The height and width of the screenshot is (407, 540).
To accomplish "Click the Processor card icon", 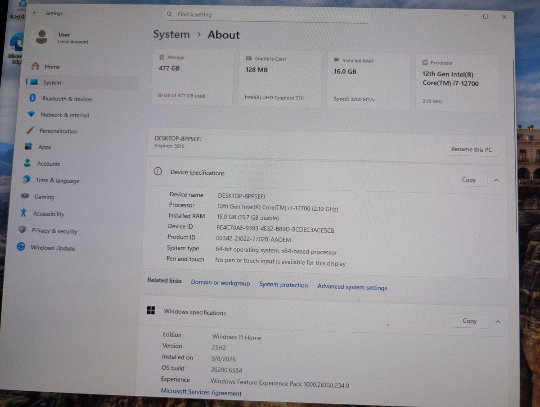I will tap(425, 63).
